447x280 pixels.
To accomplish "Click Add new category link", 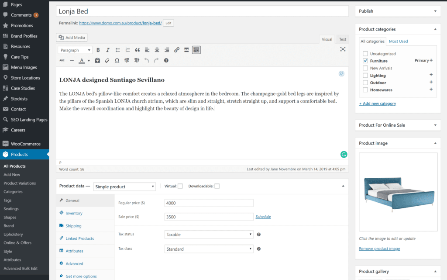I will (378, 104).
